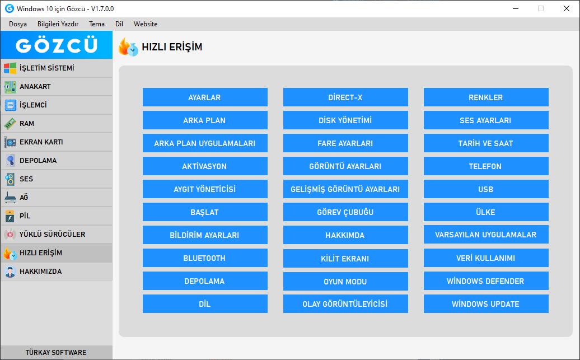Click the CPU chip icon for İşlemci
Image resolution: width=580 pixels, height=360 pixels.
pyautogui.click(x=10, y=105)
